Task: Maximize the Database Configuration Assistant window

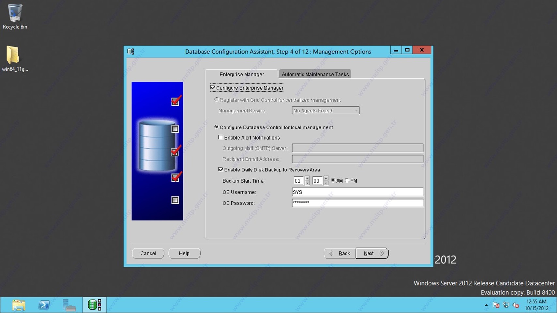Action: 407,50
